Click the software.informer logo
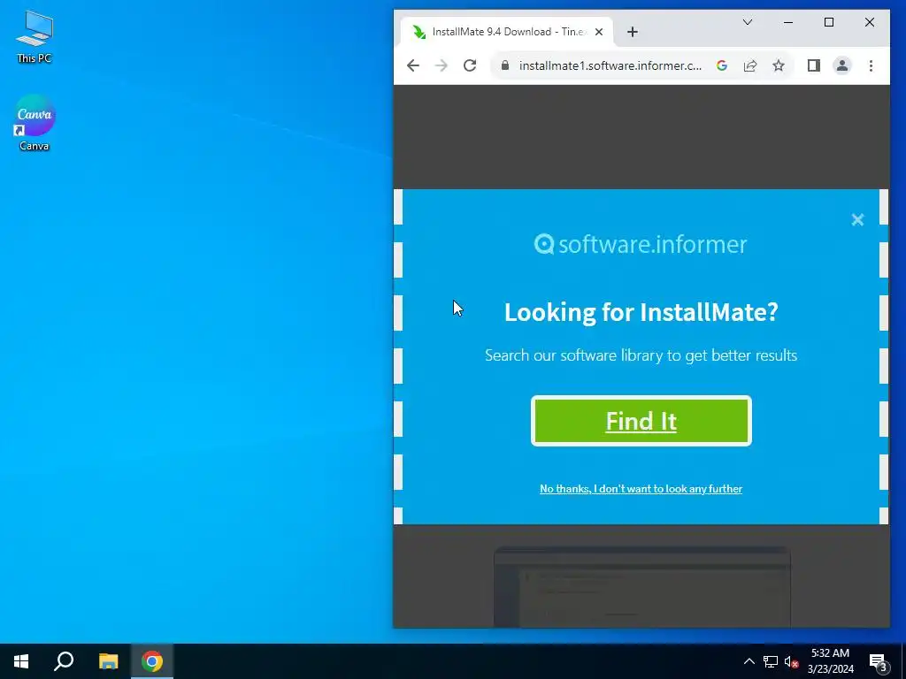Image resolution: width=906 pixels, height=679 pixels. click(641, 244)
